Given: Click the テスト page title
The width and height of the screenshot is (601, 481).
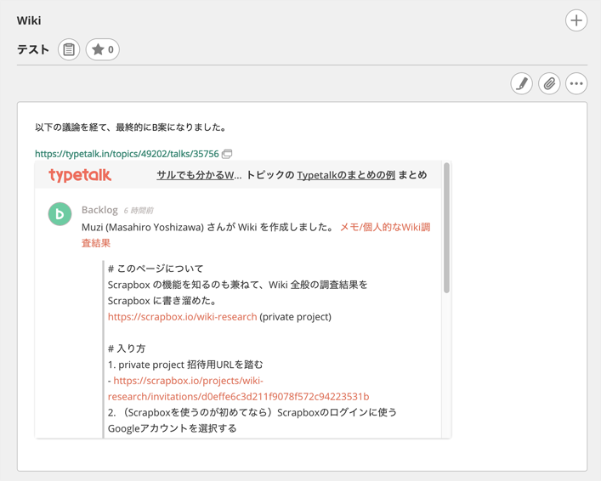Looking at the screenshot, I should pyautogui.click(x=33, y=49).
